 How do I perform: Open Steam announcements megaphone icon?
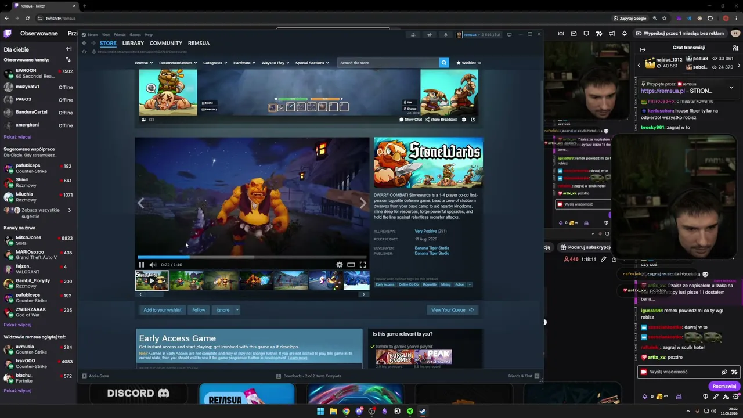pyautogui.click(x=430, y=35)
